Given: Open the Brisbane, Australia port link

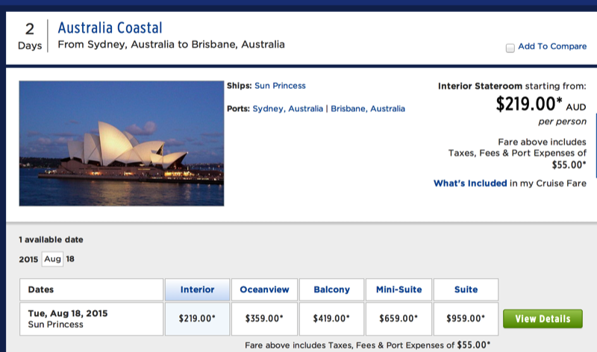Looking at the screenshot, I should 368,109.
